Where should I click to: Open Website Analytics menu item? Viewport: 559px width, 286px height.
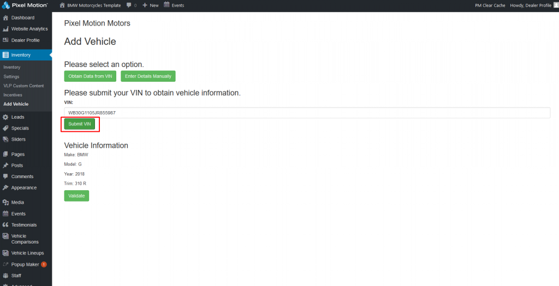(x=29, y=29)
